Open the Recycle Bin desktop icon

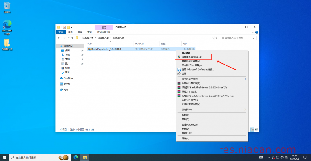7,8
